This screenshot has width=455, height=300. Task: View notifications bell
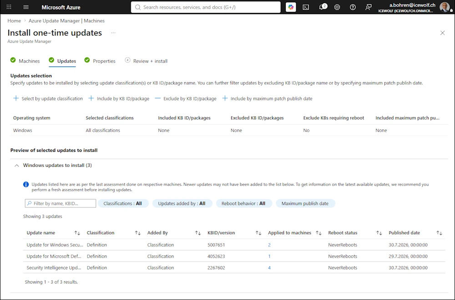(322, 7)
